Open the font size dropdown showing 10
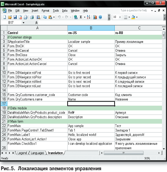The height and width of the screenshot is (172, 167). pos(120,17)
